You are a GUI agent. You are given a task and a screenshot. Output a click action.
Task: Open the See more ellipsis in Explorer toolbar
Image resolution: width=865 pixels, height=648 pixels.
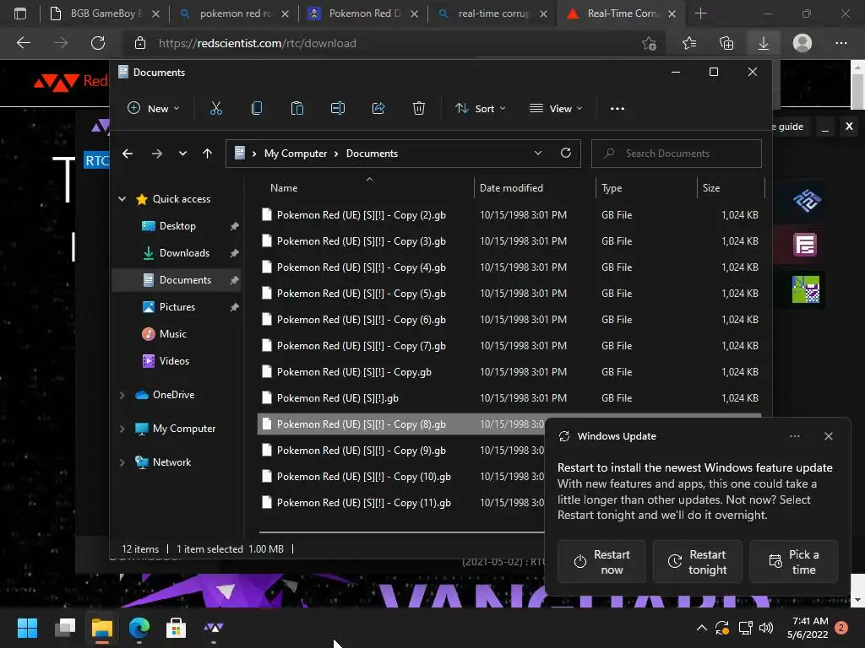(617, 109)
